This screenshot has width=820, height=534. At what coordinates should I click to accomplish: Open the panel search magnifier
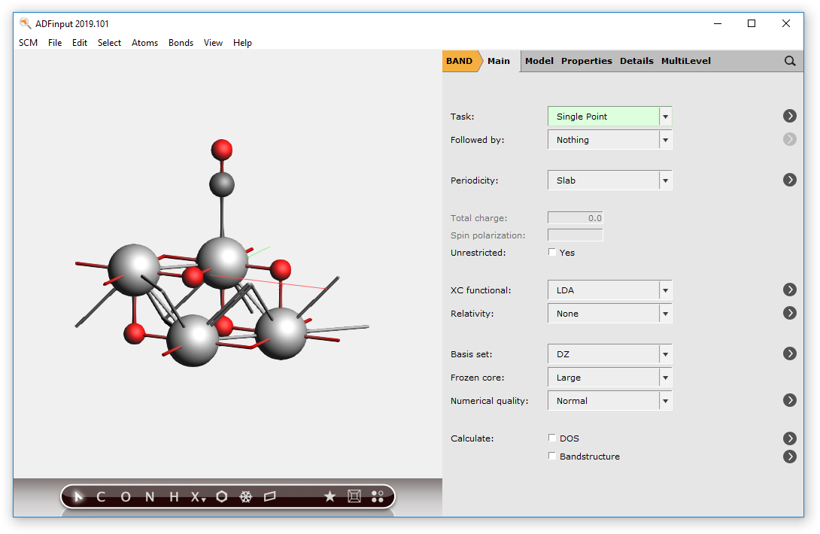790,61
